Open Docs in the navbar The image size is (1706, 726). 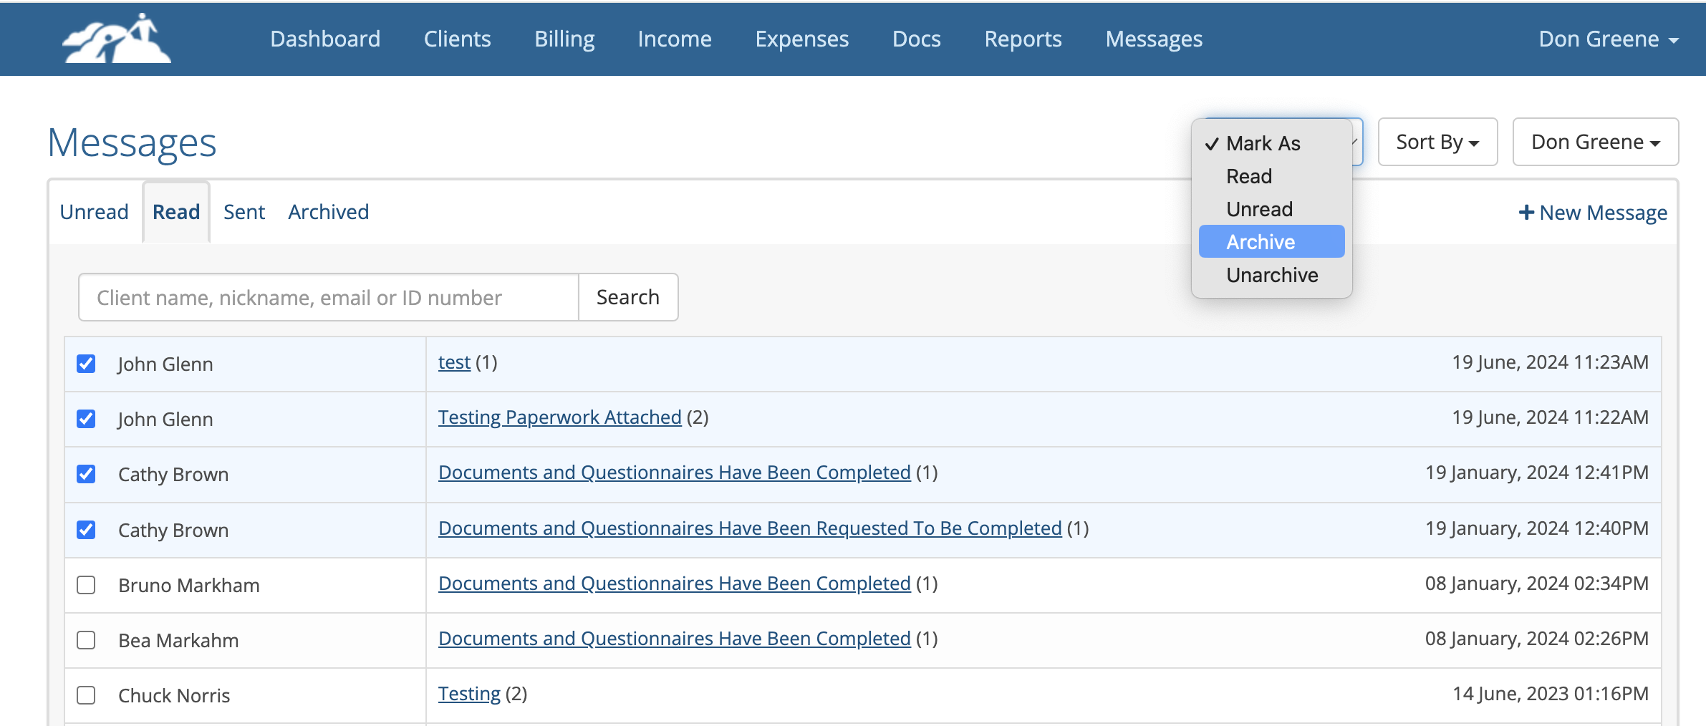[917, 39]
